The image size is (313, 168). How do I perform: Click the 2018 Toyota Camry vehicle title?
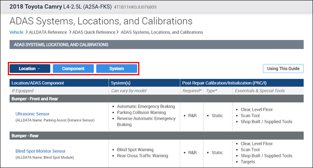[60, 7]
